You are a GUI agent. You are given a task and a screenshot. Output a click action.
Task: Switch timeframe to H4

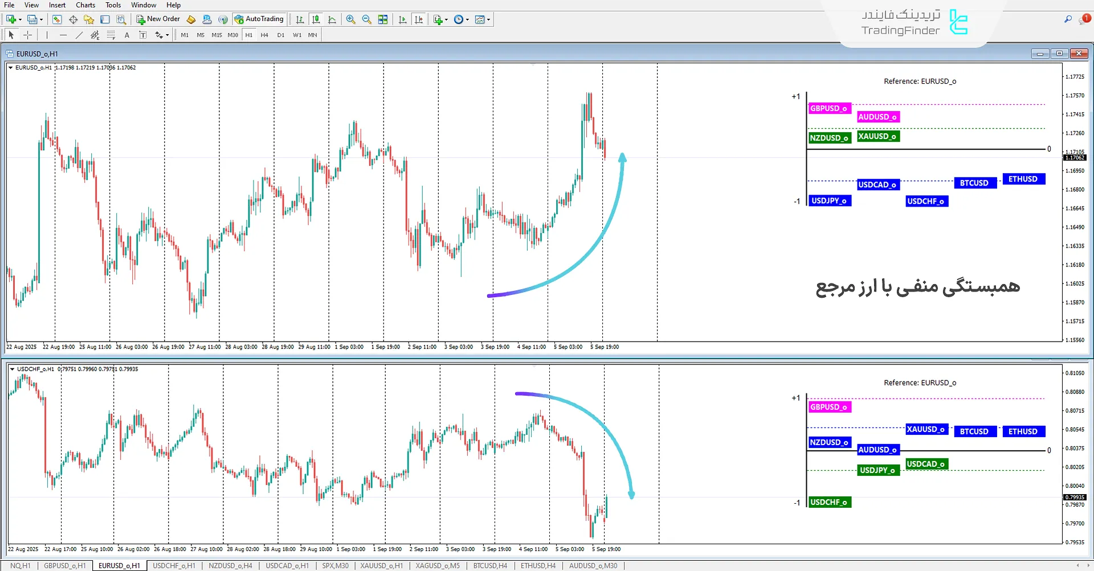264,35
